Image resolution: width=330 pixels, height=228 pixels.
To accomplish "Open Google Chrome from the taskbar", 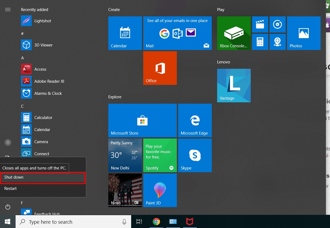I will [x=156, y=222].
